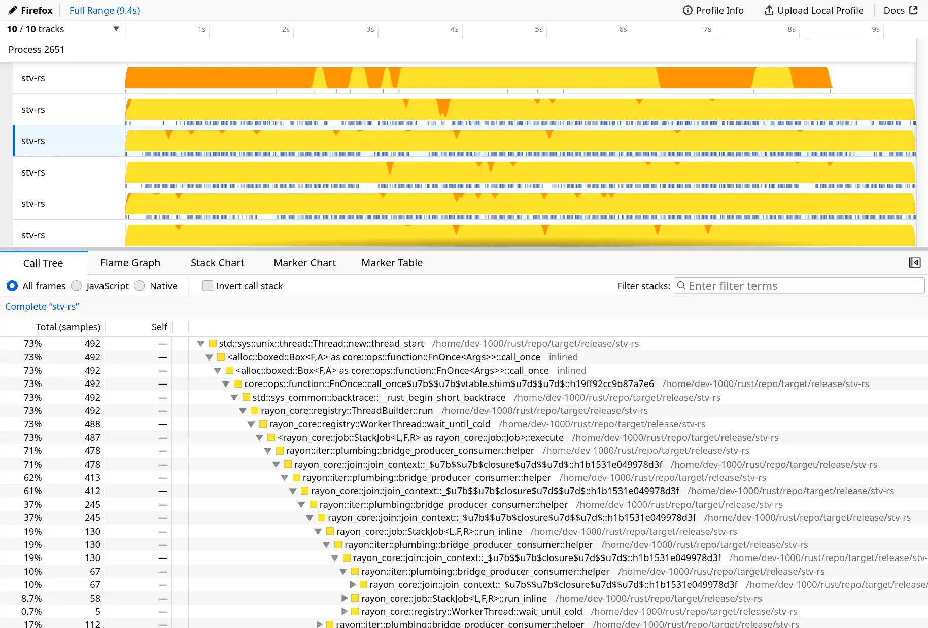Switch to the Flame Graph tab
The width and height of the screenshot is (928, 628).
(130, 263)
